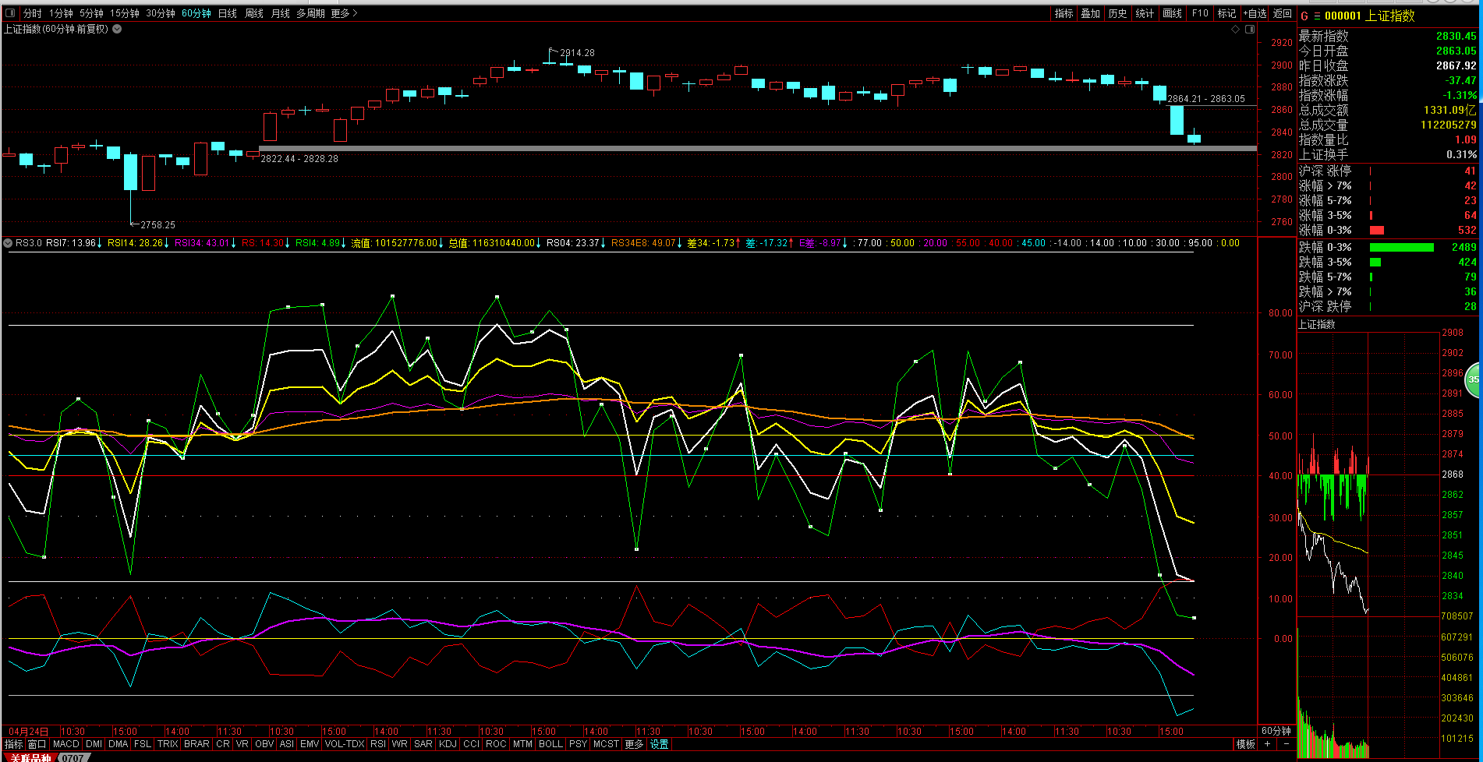Switch indicator to MTM
Image resolution: width=1483 pixels, height=762 pixels.
522,744
